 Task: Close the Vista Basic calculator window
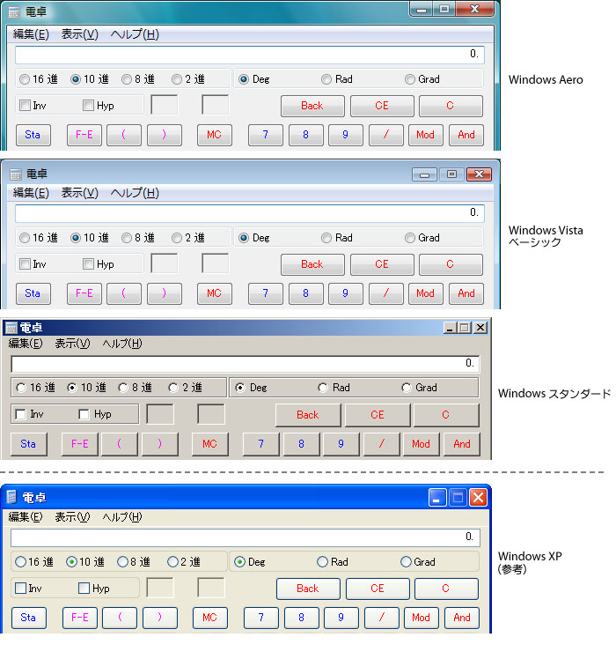(x=479, y=174)
